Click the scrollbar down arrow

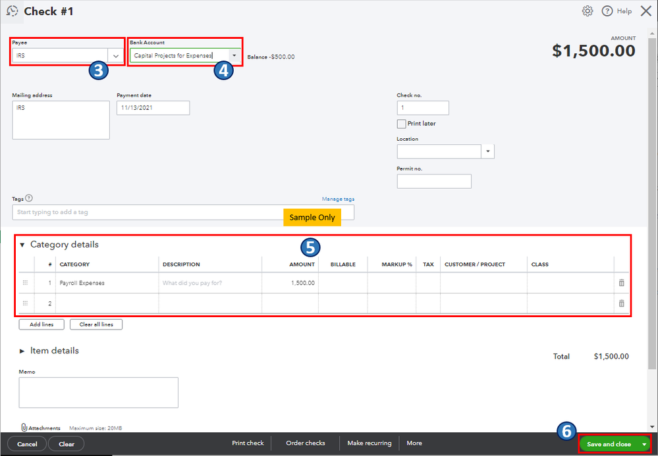tap(651, 426)
